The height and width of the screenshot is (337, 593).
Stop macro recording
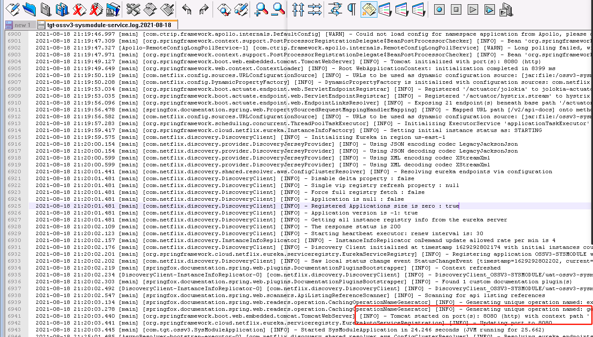tap(456, 9)
